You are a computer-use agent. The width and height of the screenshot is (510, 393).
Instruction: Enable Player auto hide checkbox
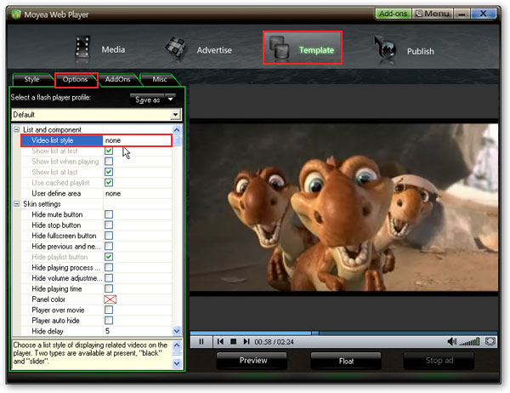109,321
